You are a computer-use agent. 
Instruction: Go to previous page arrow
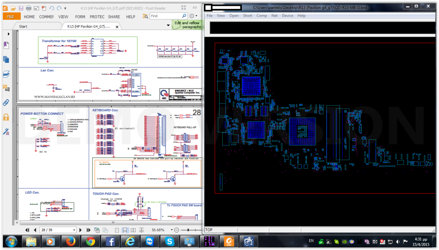pos(35,230)
